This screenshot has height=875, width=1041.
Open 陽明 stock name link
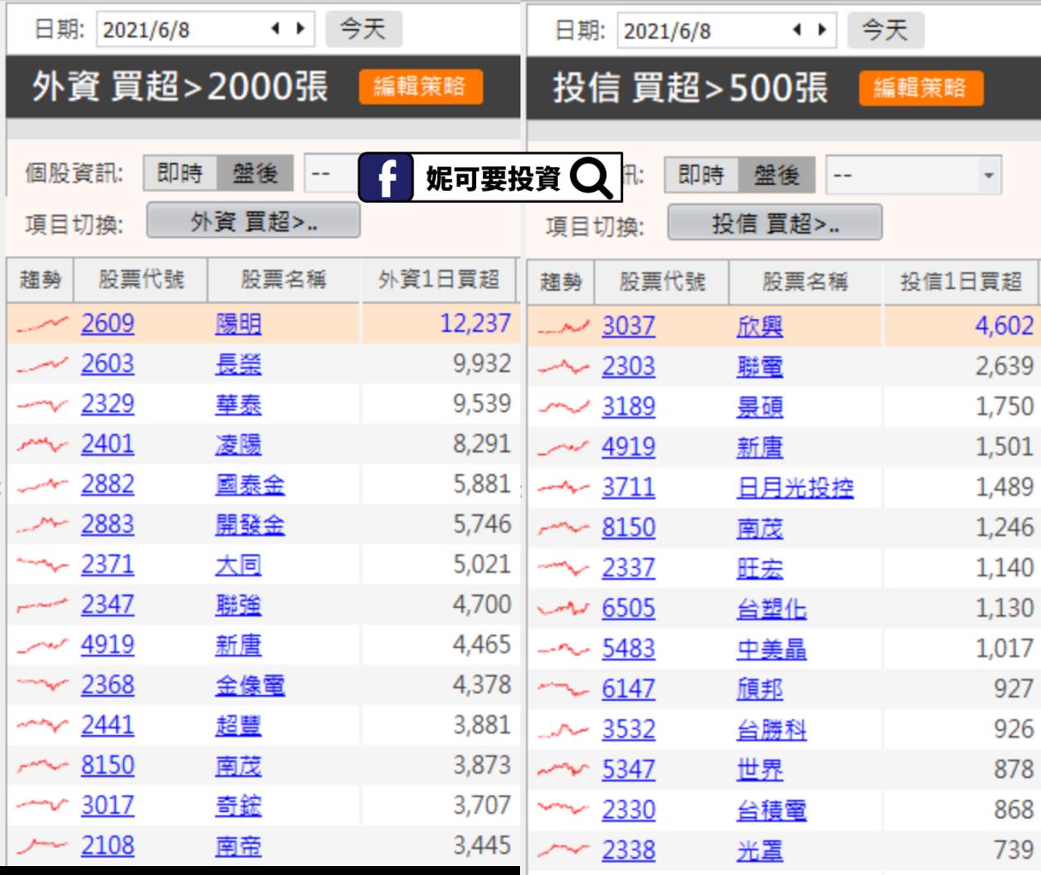tap(238, 324)
